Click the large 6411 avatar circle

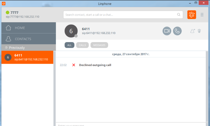pyautogui.click(x=71, y=31)
